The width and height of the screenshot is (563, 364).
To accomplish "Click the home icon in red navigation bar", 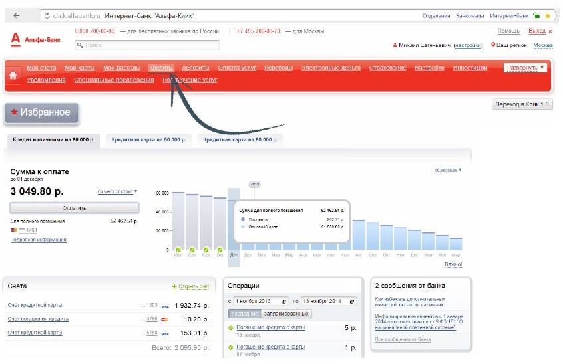I will pos(13,74).
